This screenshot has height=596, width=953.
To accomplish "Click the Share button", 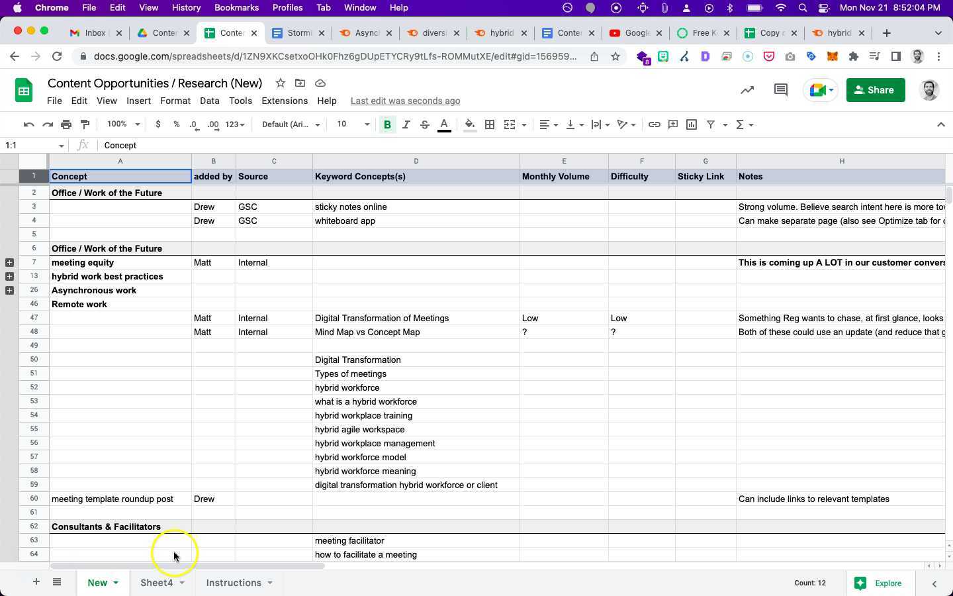I will coord(875,90).
